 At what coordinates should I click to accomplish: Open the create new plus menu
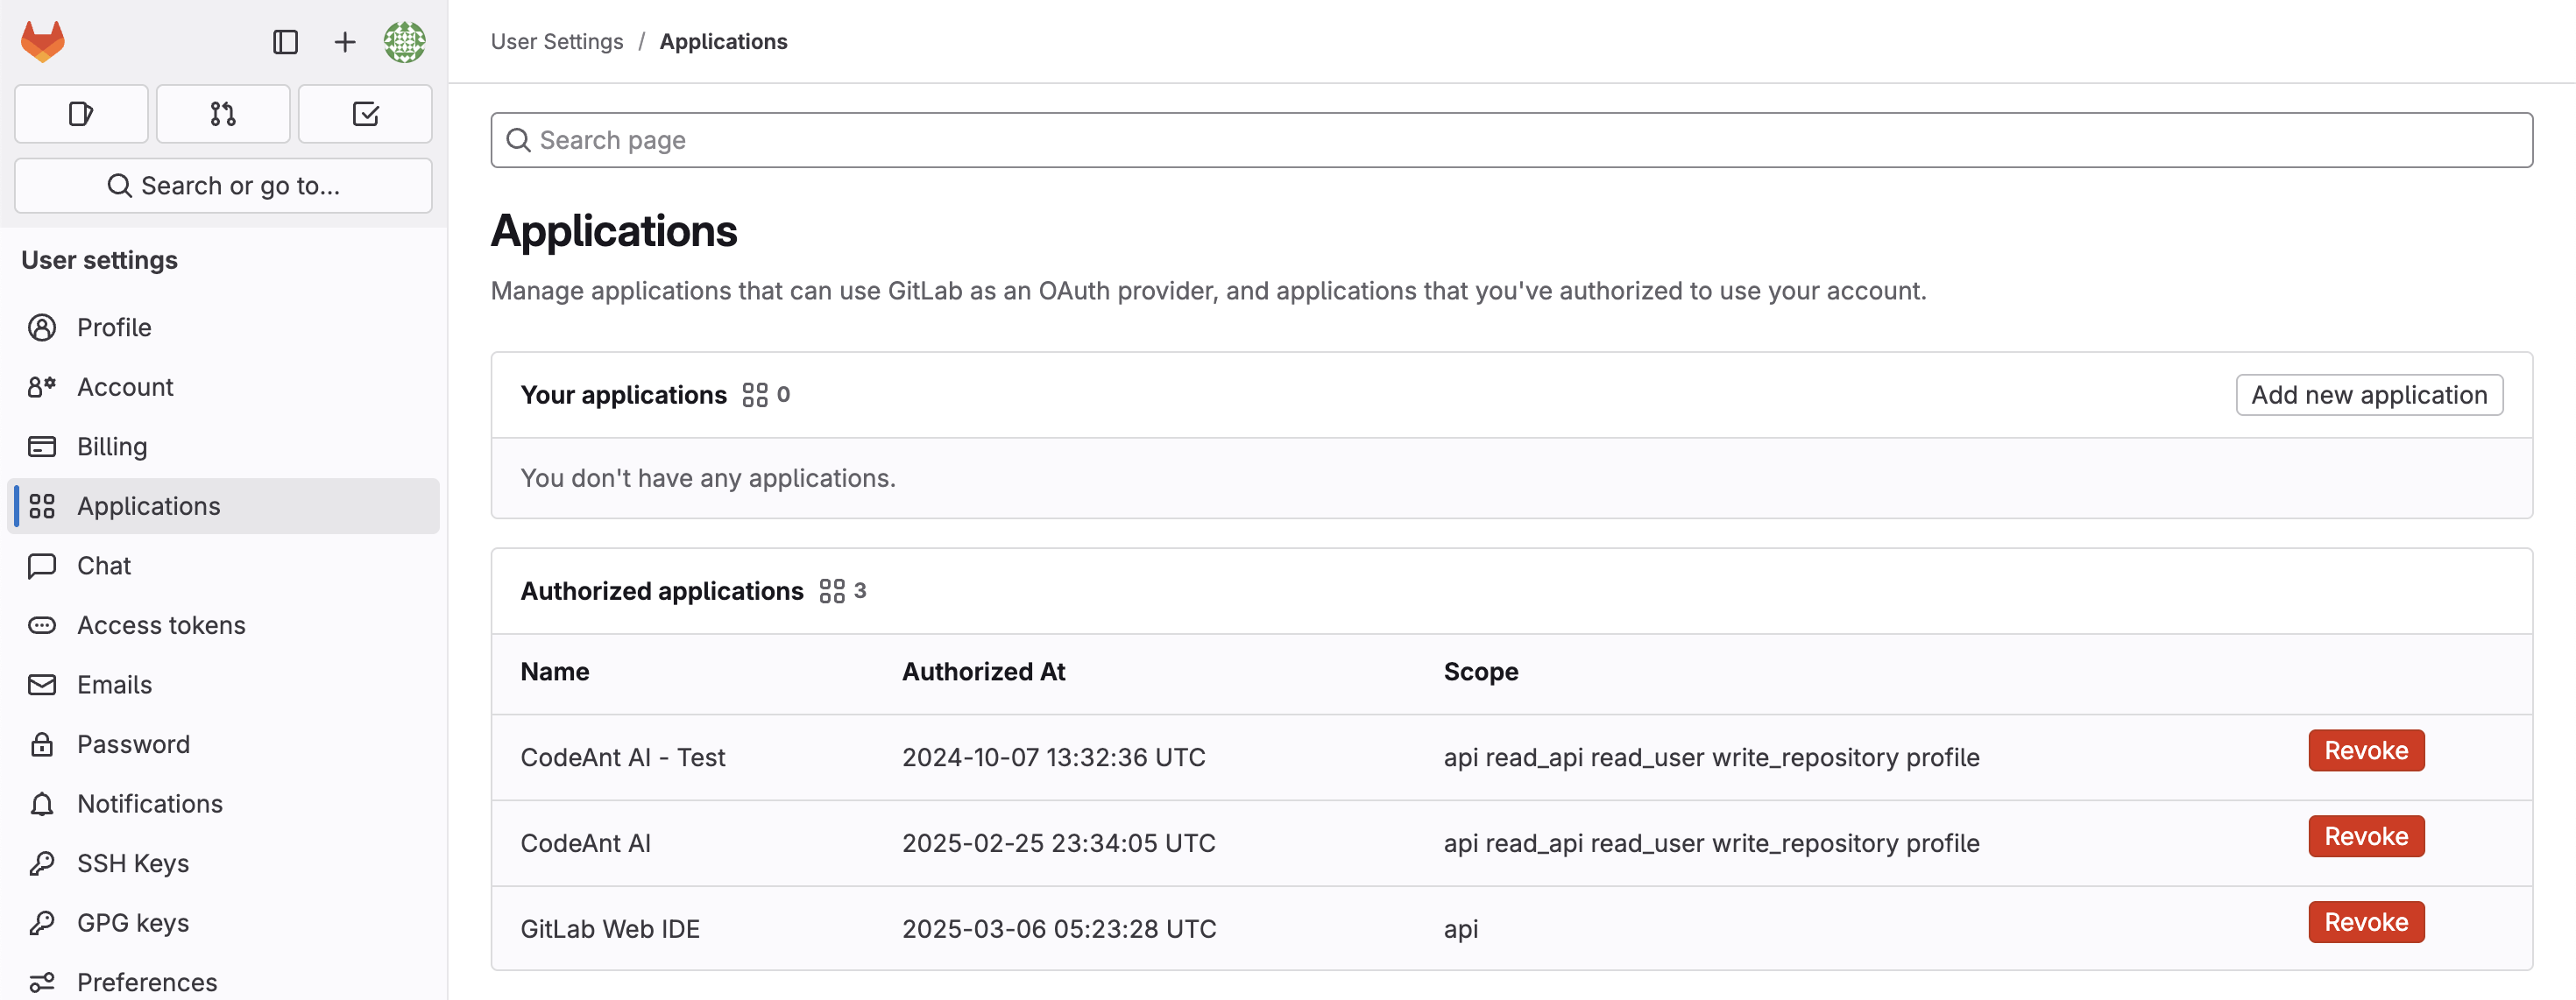pyautogui.click(x=344, y=42)
